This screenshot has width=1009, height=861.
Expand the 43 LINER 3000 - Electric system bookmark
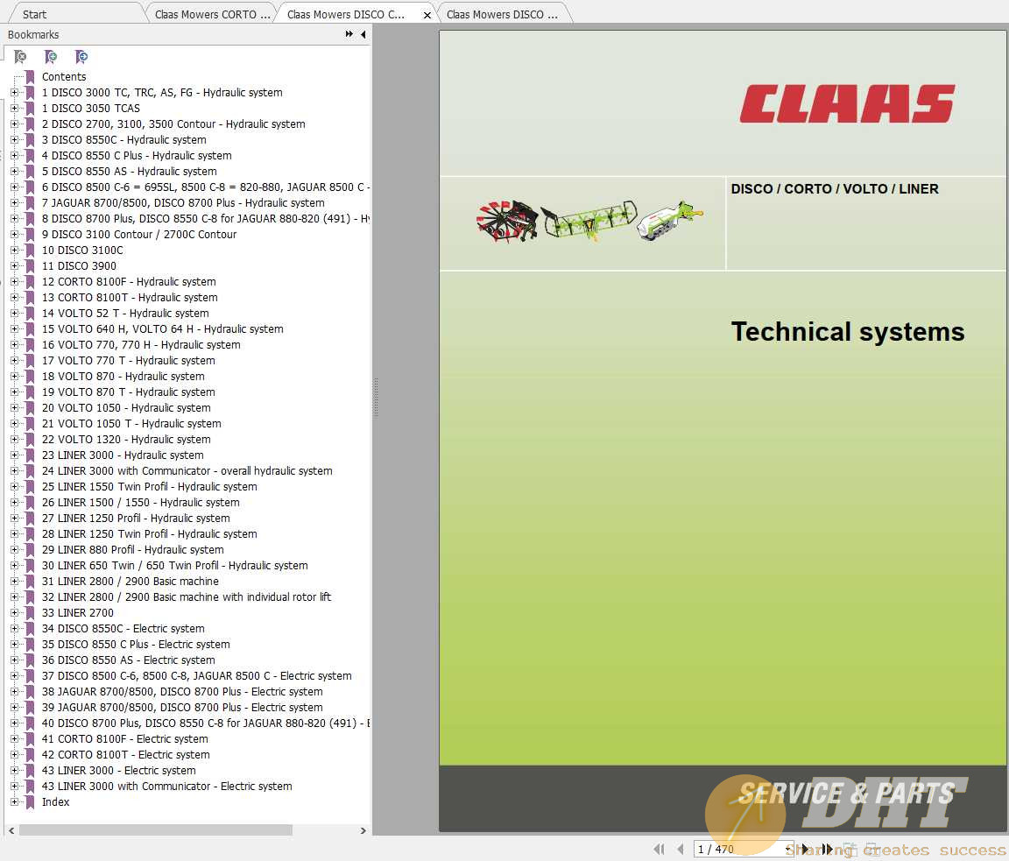tap(14, 770)
